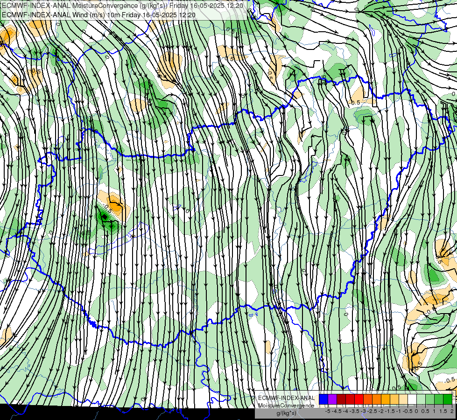Click the darkest green legend swatch
Screen dimensions: 457x420
coord(448,399)
